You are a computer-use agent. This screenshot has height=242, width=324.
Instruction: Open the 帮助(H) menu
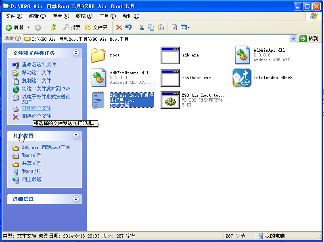pos(131,16)
